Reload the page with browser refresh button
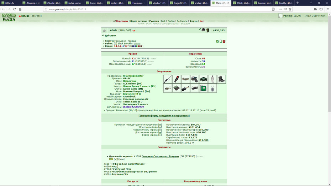The height and width of the screenshot is (186, 331). [15, 9]
